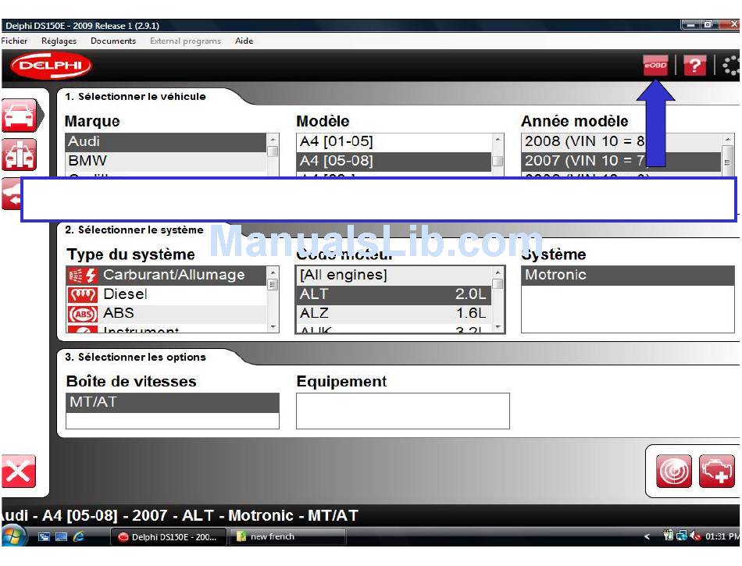742x566 pixels.
Task: Choose model A4 [05-08]
Action: pyautogui.click(x=394, y=161)
